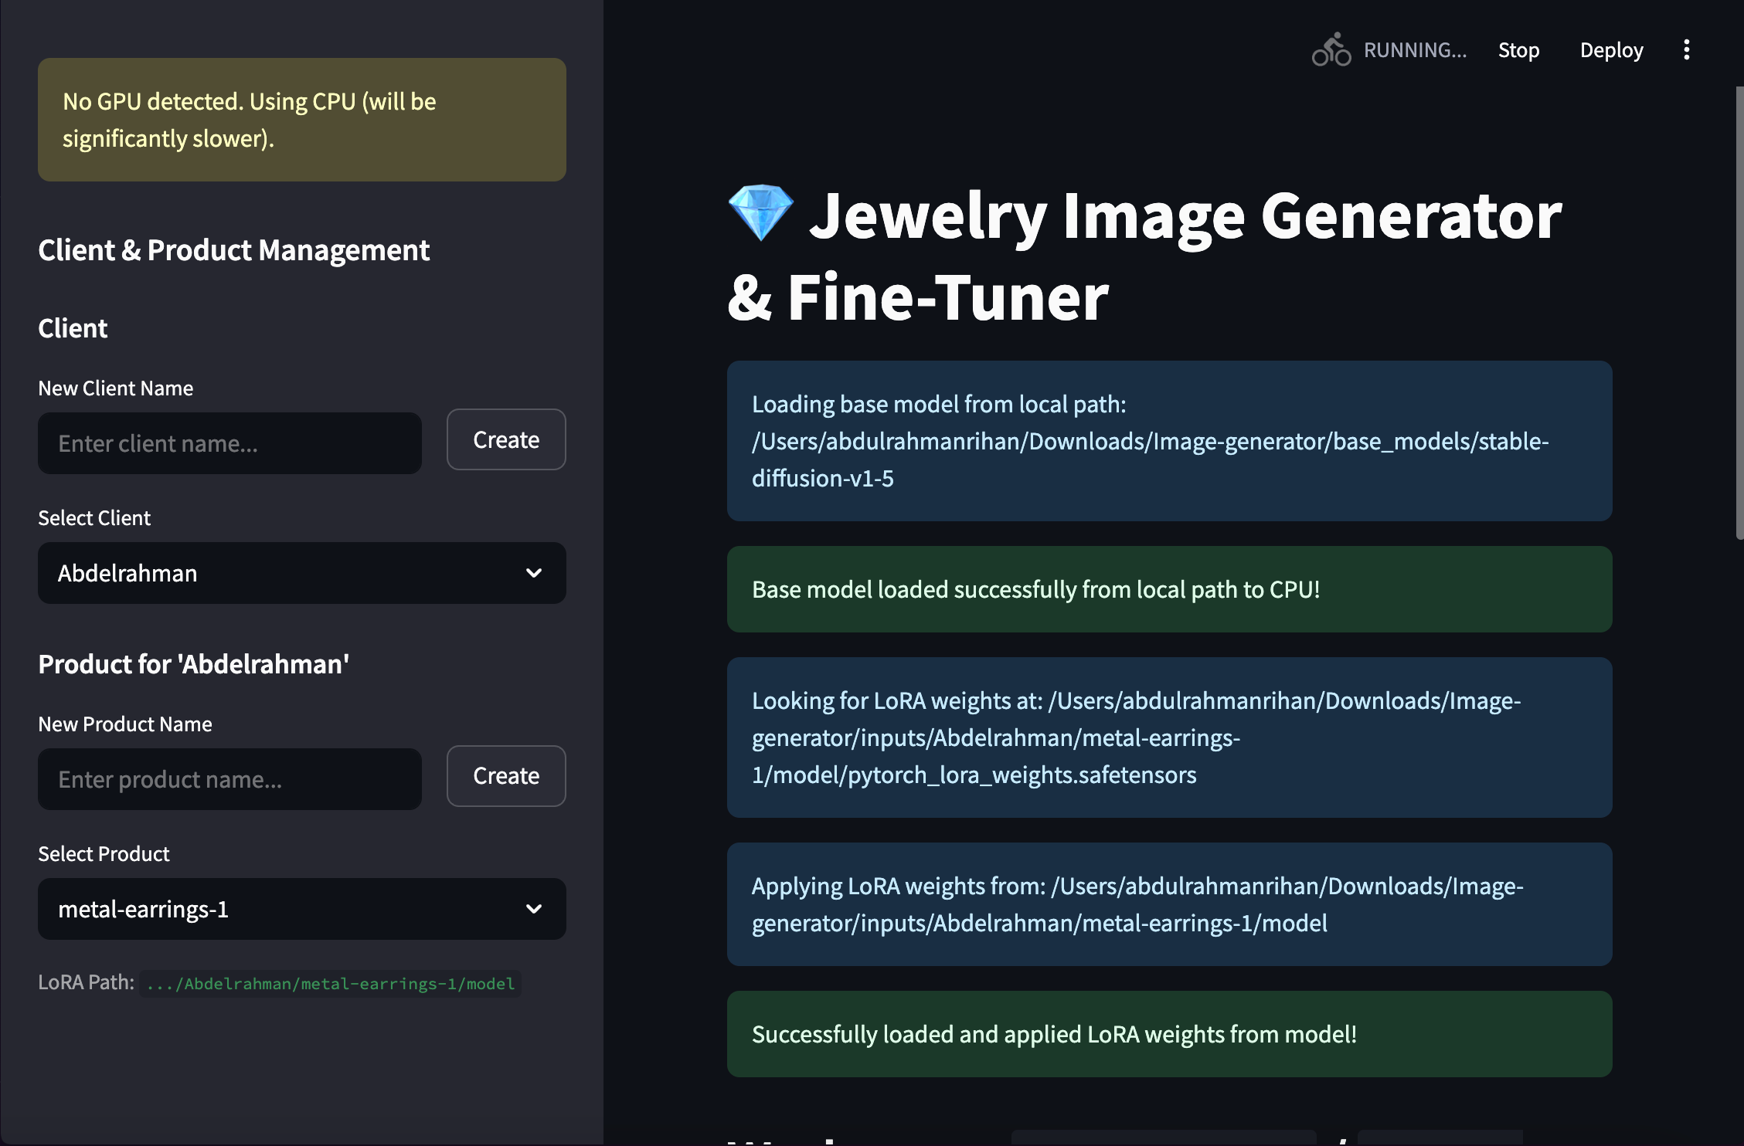Click the New Client Name label

(116, 388)
